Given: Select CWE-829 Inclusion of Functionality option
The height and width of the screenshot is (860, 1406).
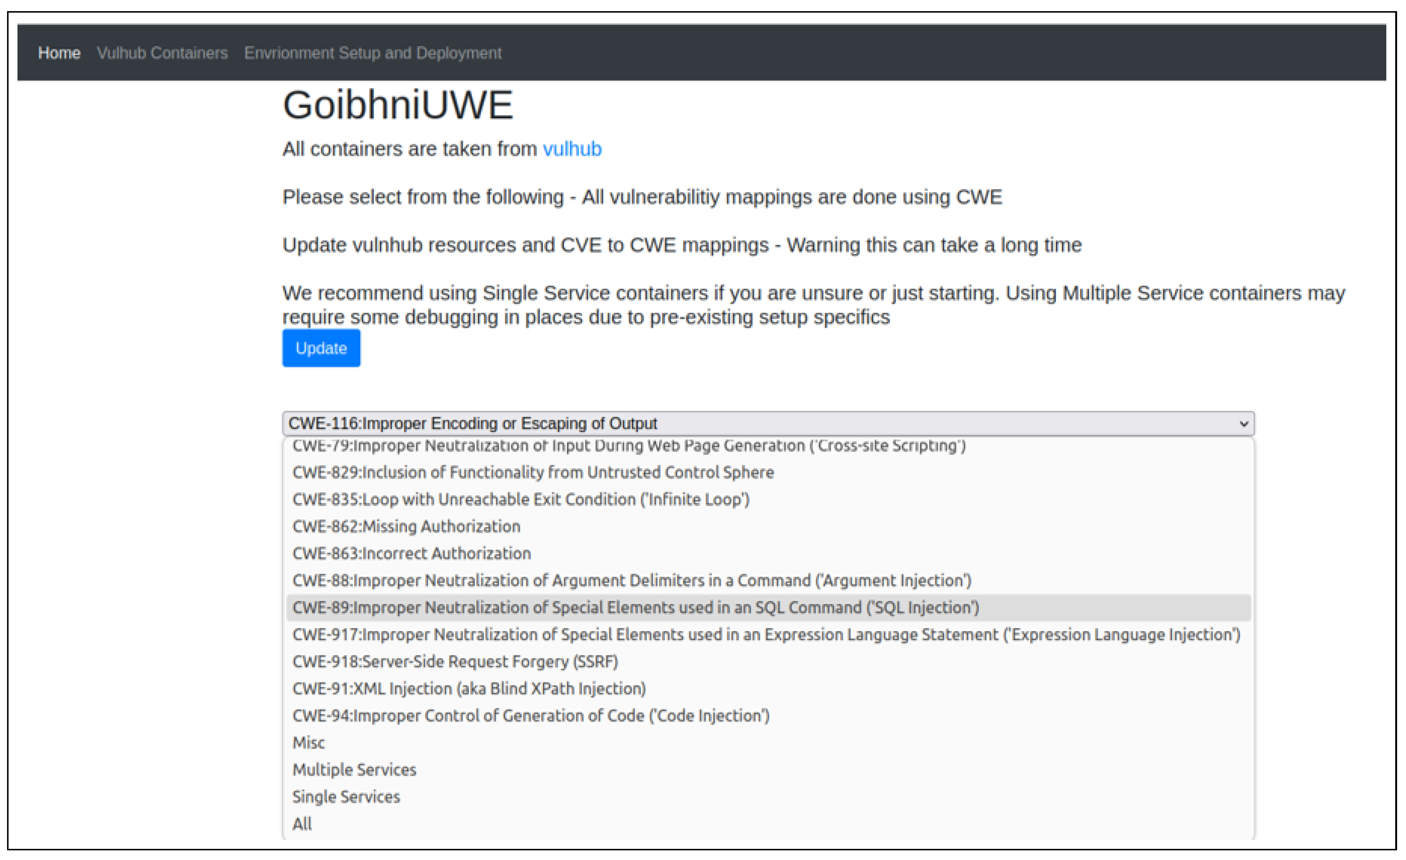Looking at the screenshot, I should pyautogui.click(x=532, y=472).
